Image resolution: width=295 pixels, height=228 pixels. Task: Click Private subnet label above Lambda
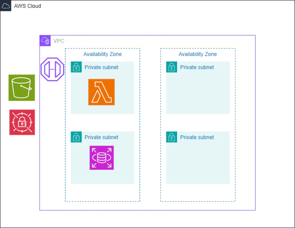(101, 67)
